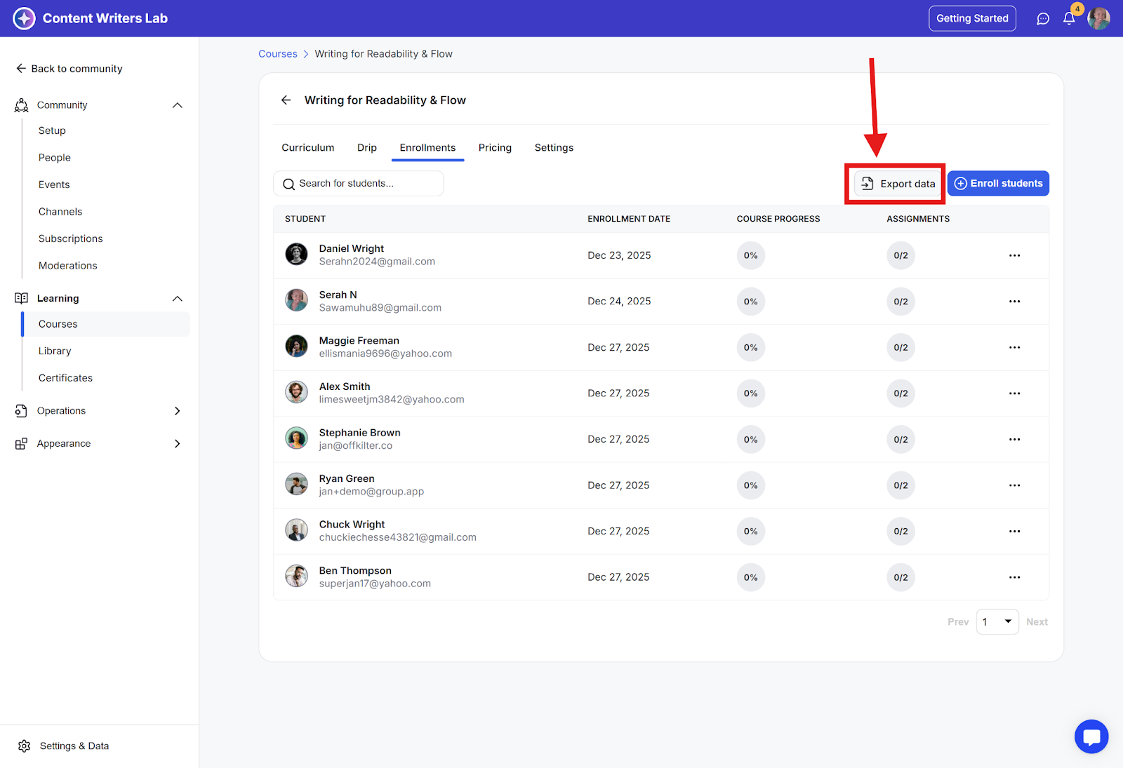The width and height of the screenshot is (1123, 768).
Task: Click the email chuckiechesse43821@gmail.com
Action: (397, 538)
